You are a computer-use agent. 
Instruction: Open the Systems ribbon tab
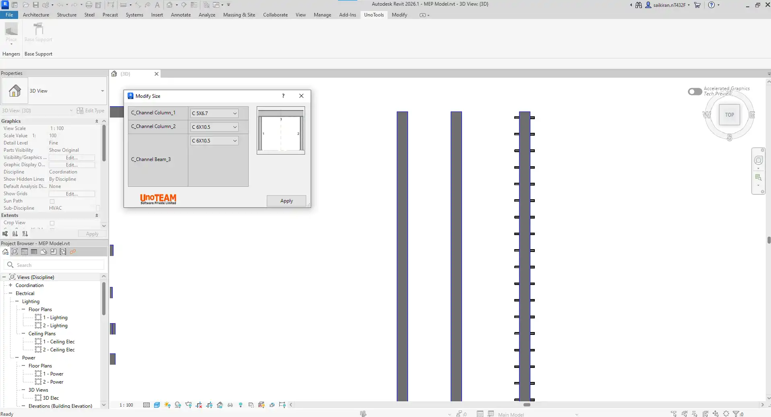click(134, 15)
